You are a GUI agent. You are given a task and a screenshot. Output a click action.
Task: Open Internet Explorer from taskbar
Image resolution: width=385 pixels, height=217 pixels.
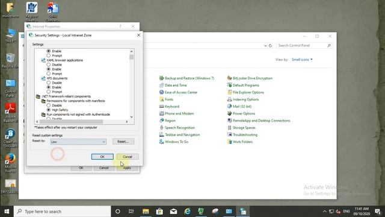[187, 212]
